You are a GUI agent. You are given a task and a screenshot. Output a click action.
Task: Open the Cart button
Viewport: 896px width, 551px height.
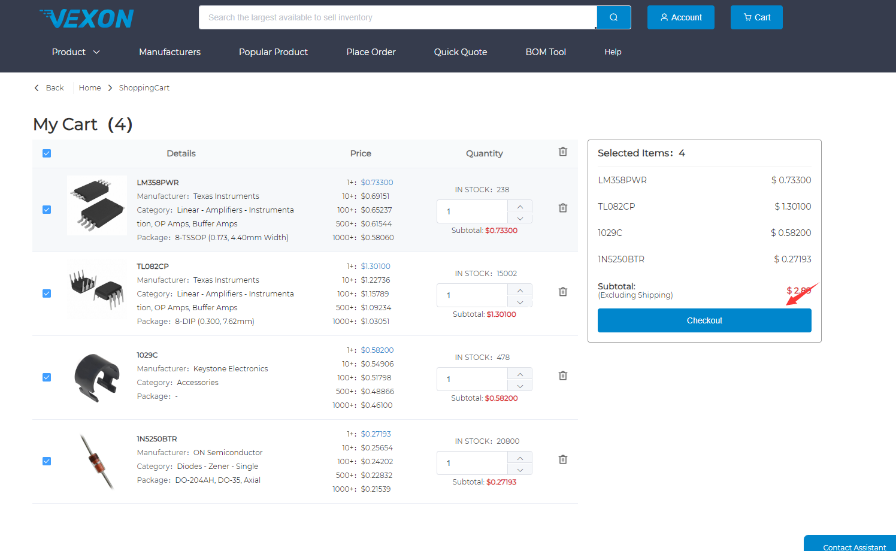click(756, 17)
